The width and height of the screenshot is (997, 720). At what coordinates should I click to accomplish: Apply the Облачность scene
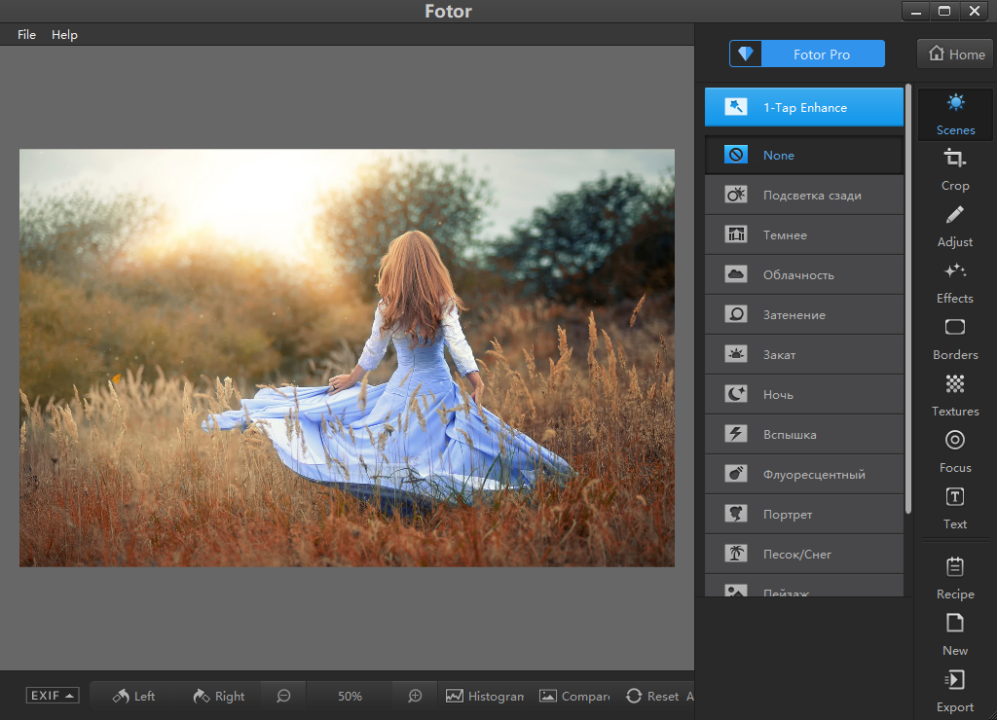tap(804, 274)
